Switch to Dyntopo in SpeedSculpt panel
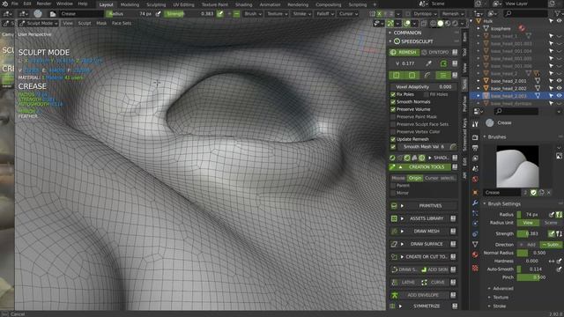The width and height of the screenshot is (564, 317). click(x=435, y=53)
